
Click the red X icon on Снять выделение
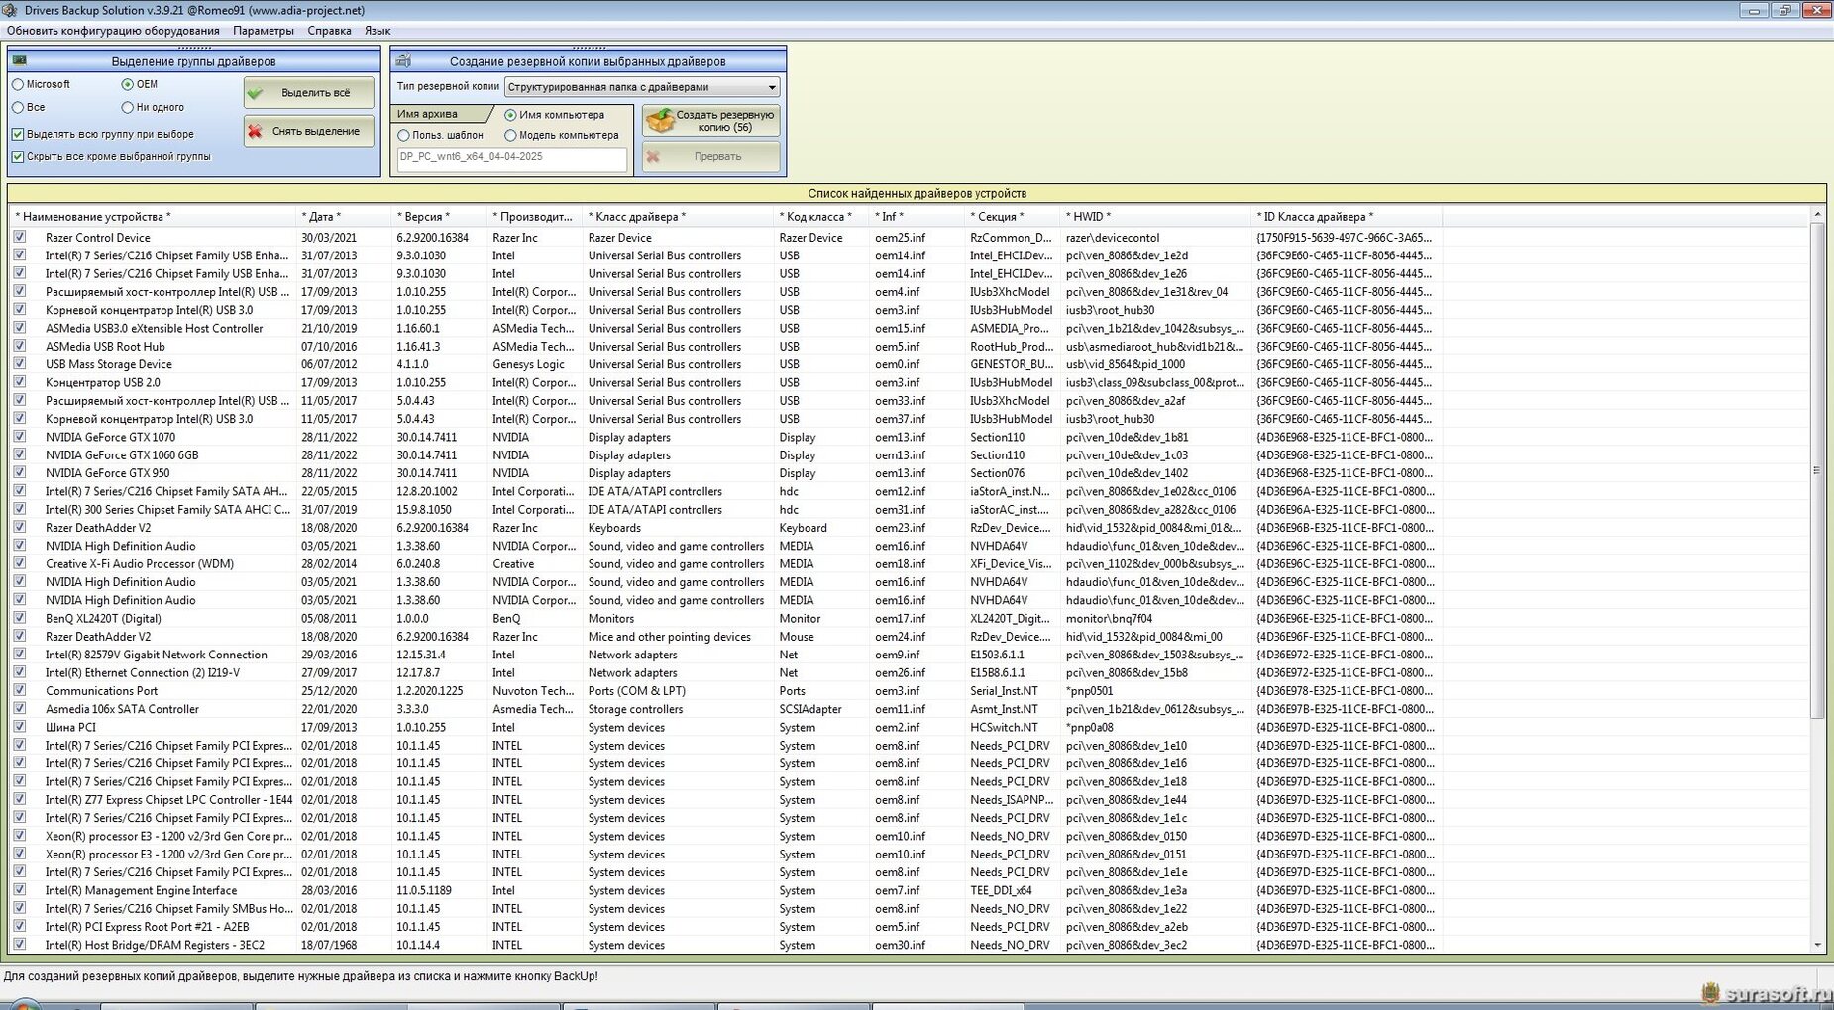[x=256, y=131]
